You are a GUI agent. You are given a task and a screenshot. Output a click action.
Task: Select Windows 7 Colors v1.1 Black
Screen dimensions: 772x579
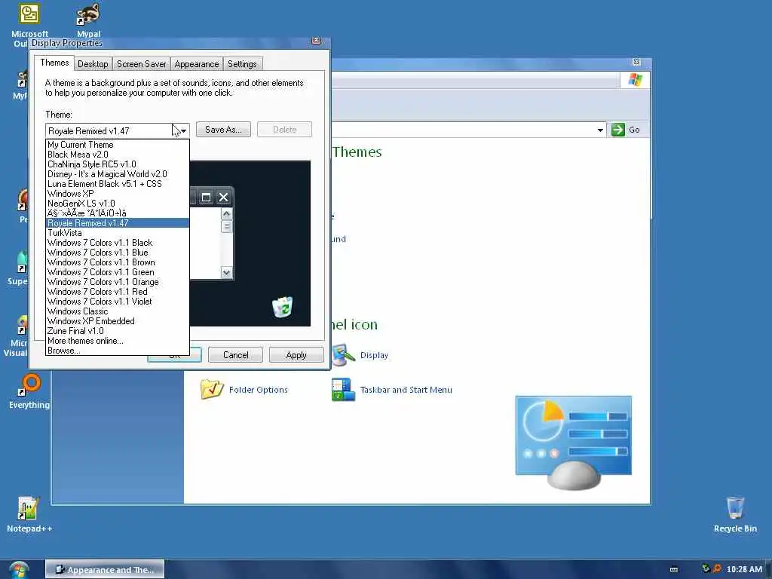[117, 243]
